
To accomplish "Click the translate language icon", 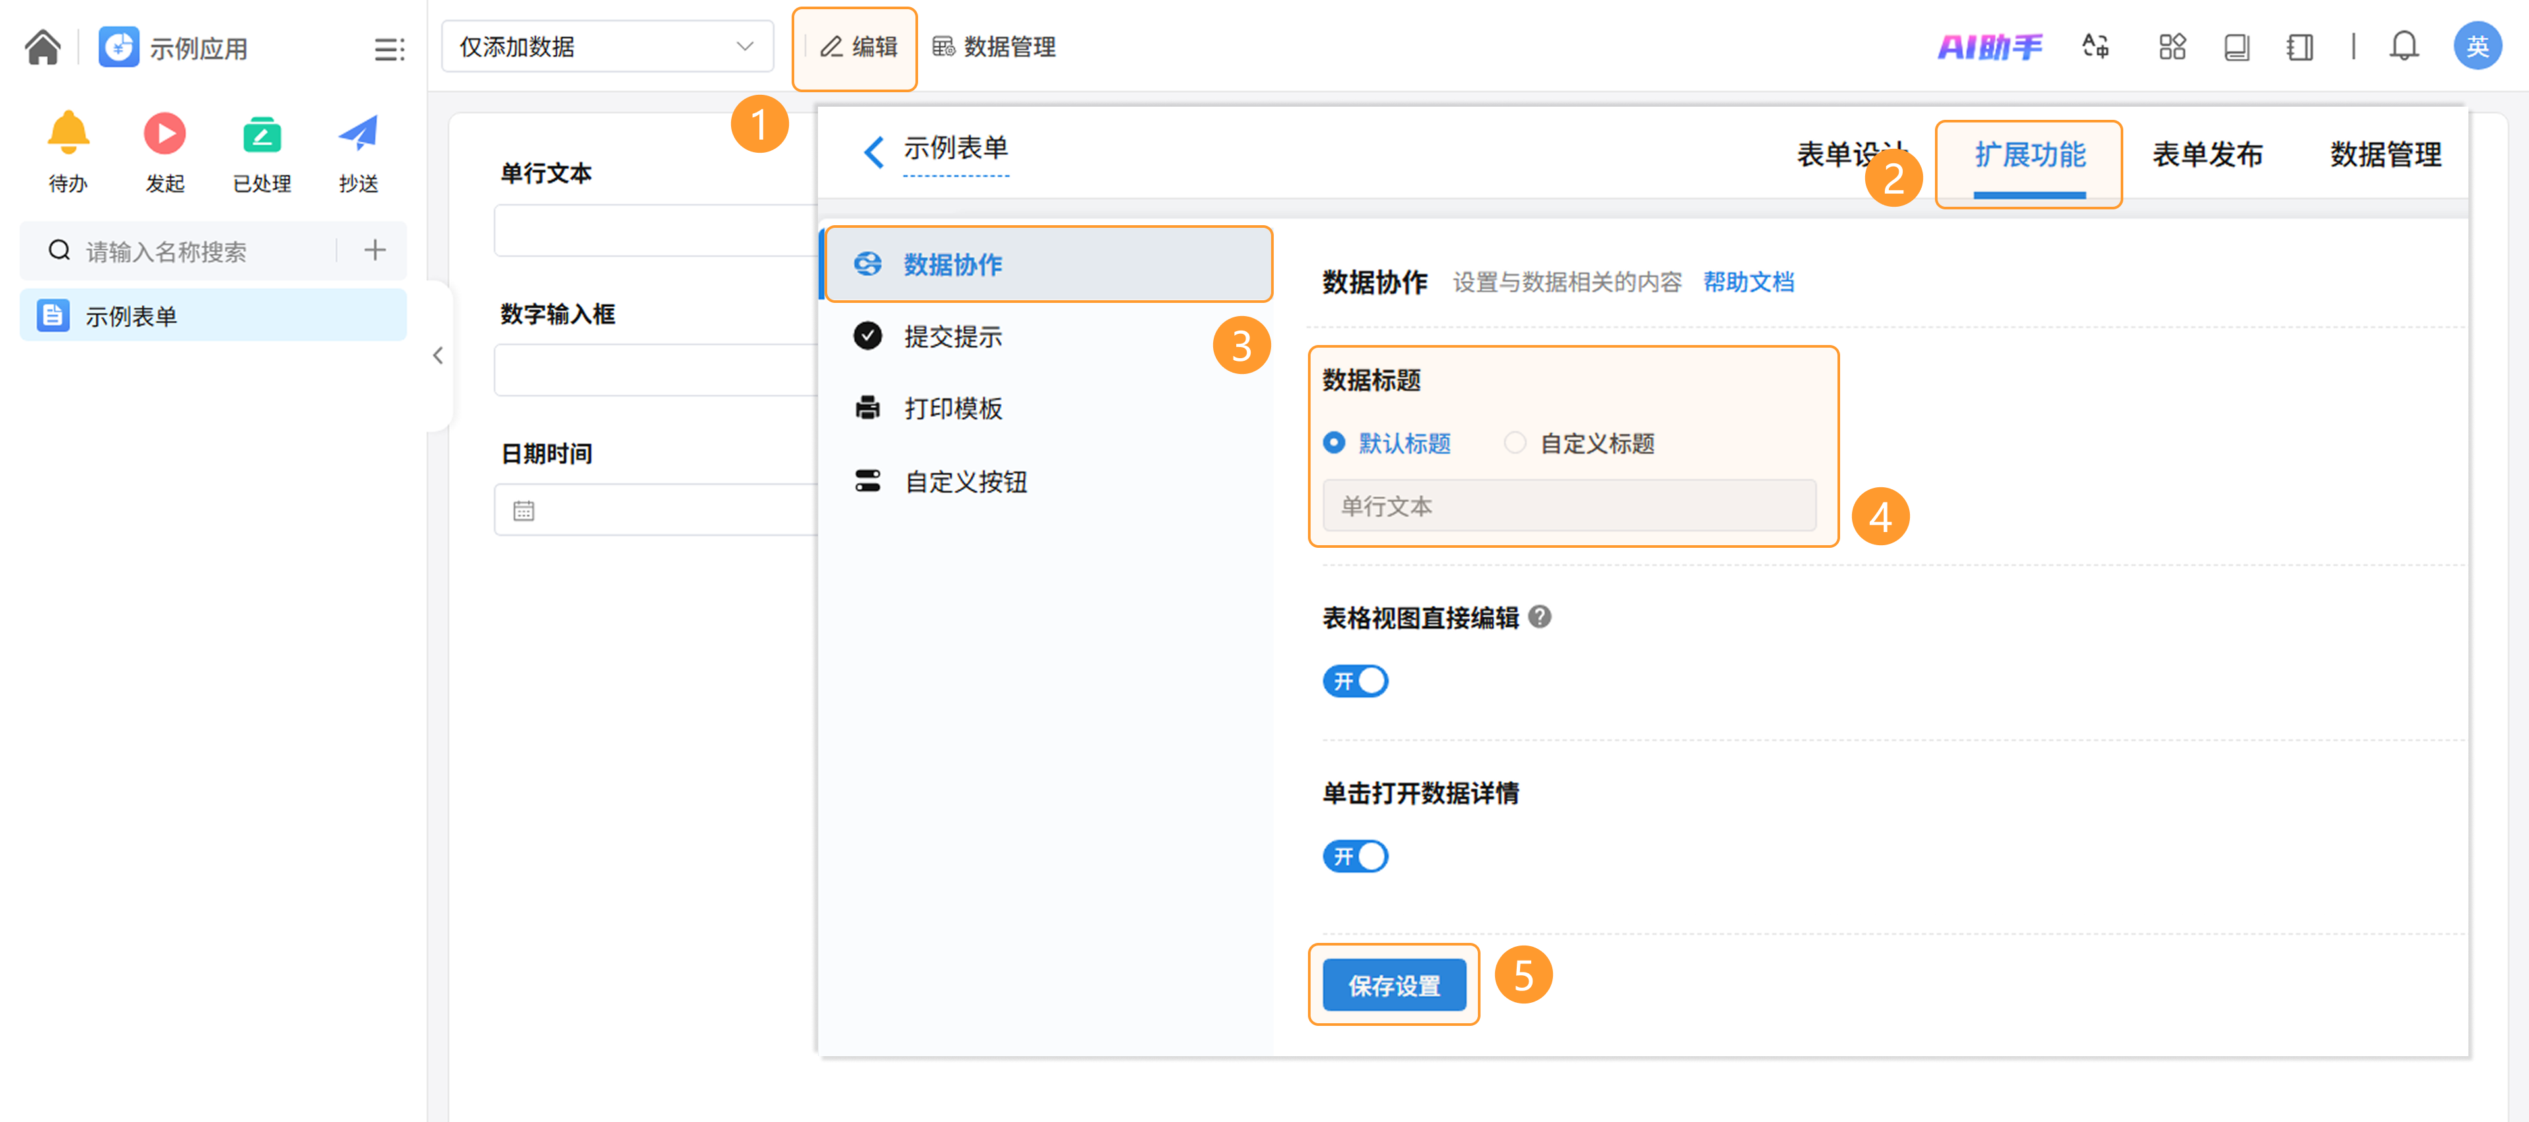I will (2095, 46).
